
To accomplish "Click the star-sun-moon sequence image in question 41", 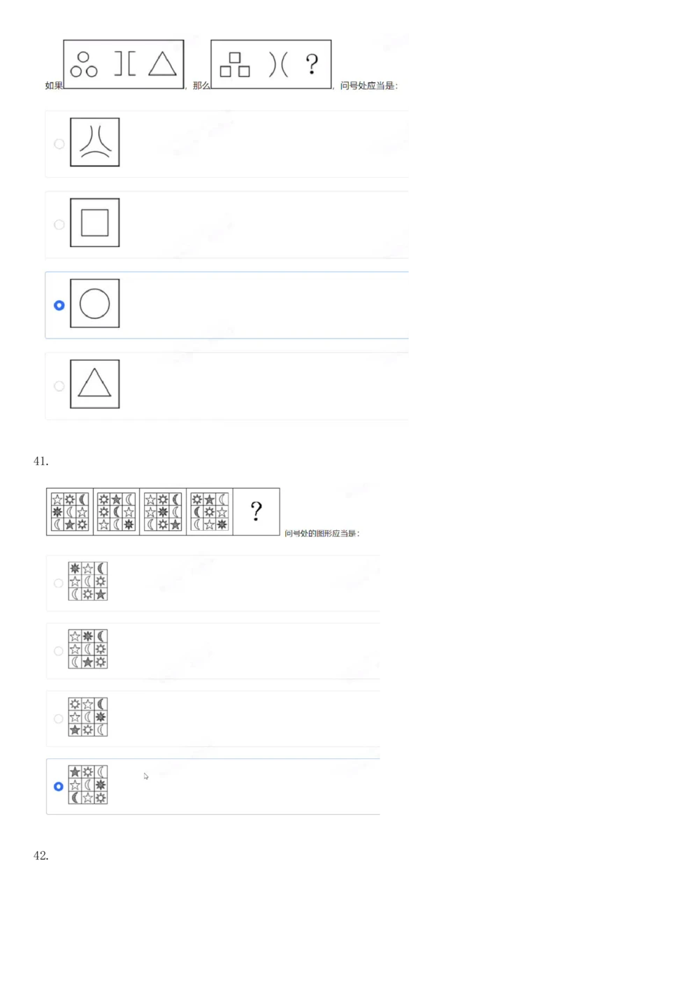I will (163, 512).
